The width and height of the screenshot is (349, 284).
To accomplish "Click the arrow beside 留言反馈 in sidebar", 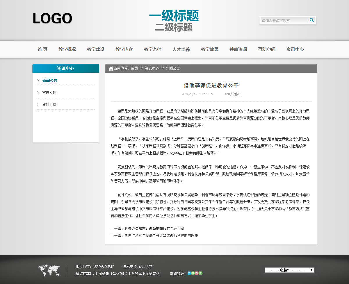I will point(38,92).
